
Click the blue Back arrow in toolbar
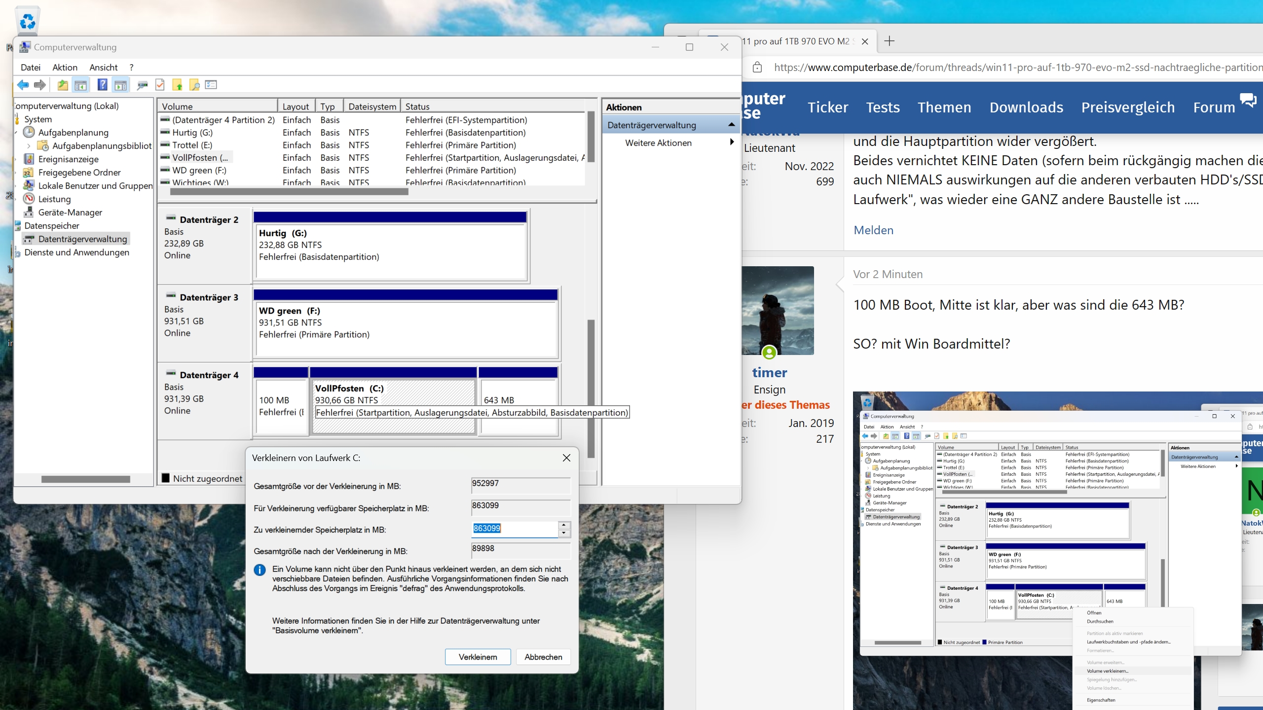[x=23, y=85]
